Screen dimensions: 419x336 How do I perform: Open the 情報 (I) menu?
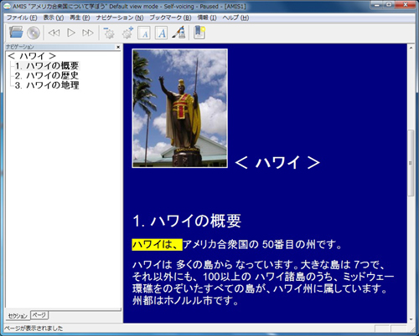point(207,18)
